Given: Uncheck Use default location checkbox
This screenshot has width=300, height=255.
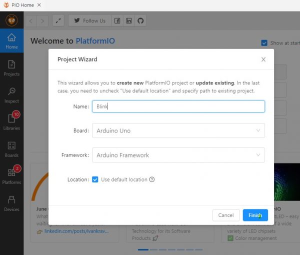Looking at the screenshot, I should [x=95, y=179].
